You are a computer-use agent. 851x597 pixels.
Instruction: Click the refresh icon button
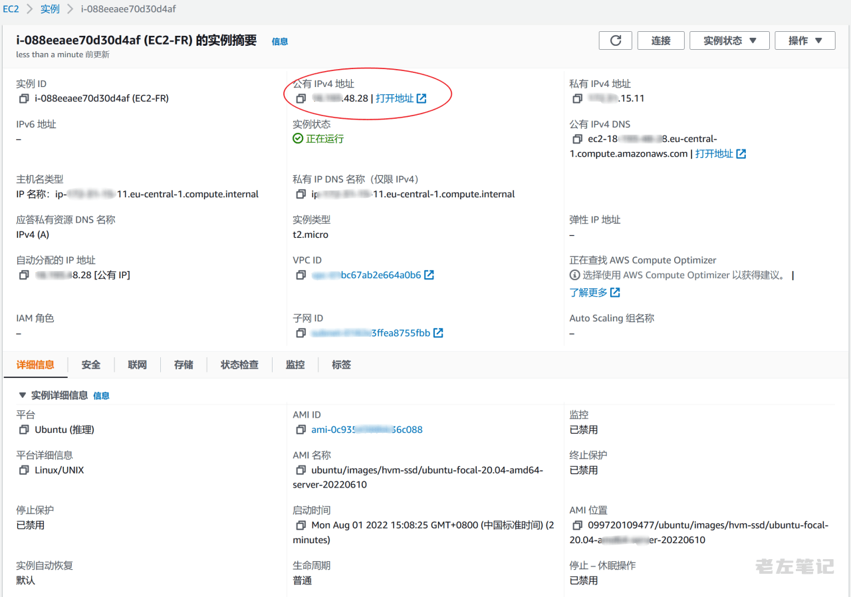[x=615, y=41]
